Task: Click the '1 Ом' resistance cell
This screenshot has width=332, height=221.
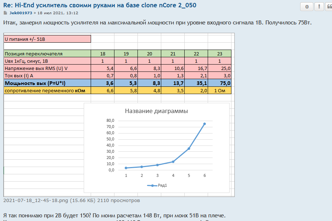Action: (219, 90)
